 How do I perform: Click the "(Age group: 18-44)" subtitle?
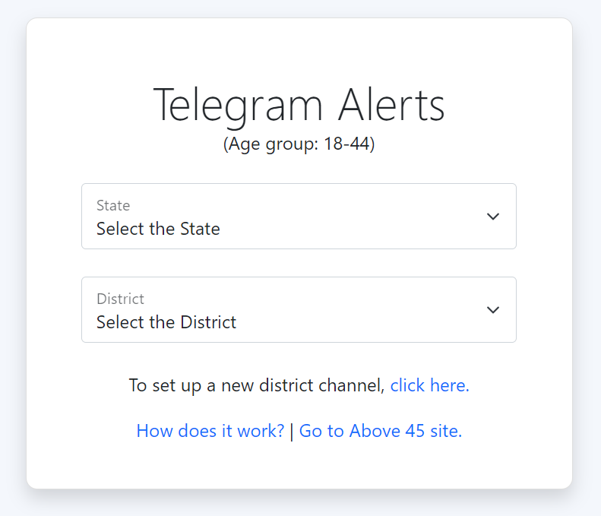pos(299,144)
